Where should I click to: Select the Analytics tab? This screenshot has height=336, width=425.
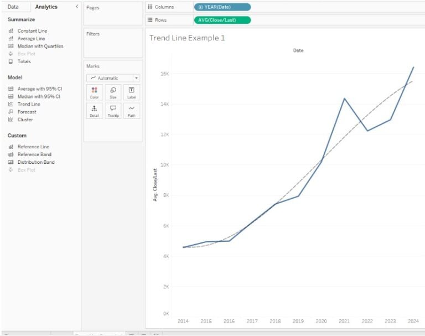tap(46, 7)
